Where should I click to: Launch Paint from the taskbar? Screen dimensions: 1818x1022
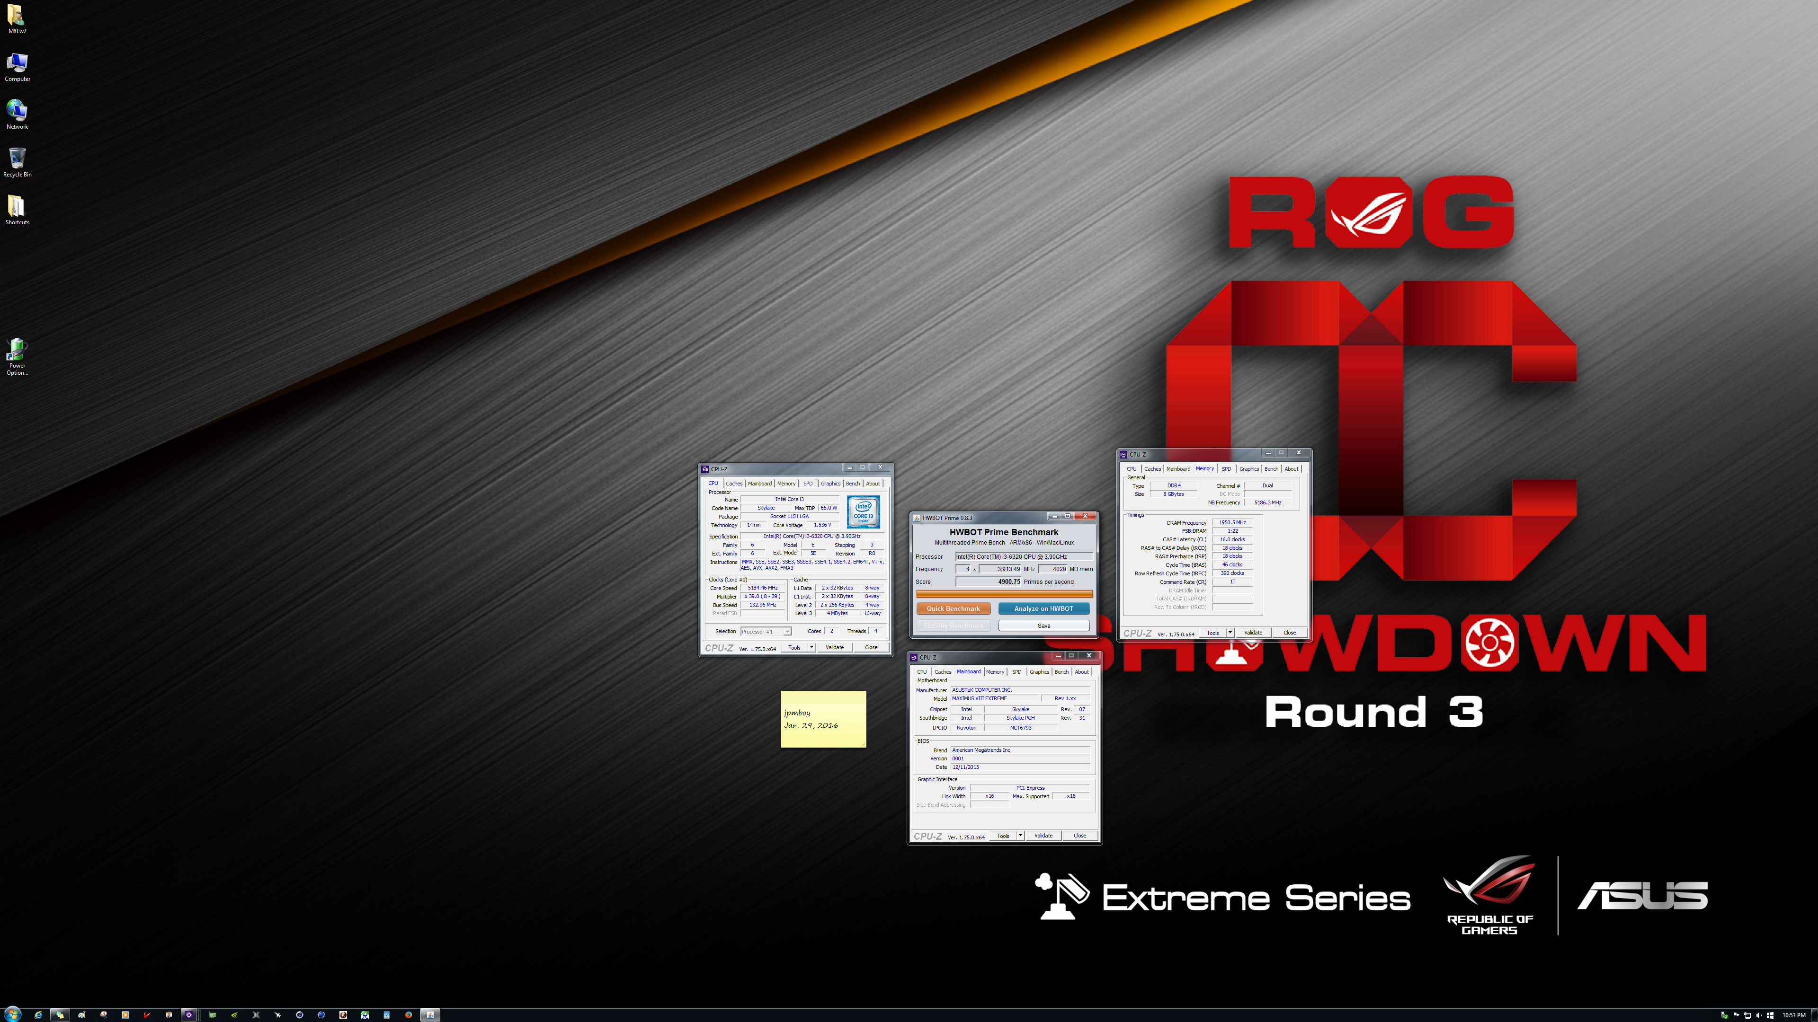[82, 1015]
